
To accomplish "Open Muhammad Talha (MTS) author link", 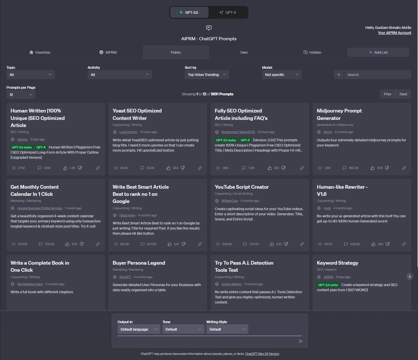I will click(238, 132).
